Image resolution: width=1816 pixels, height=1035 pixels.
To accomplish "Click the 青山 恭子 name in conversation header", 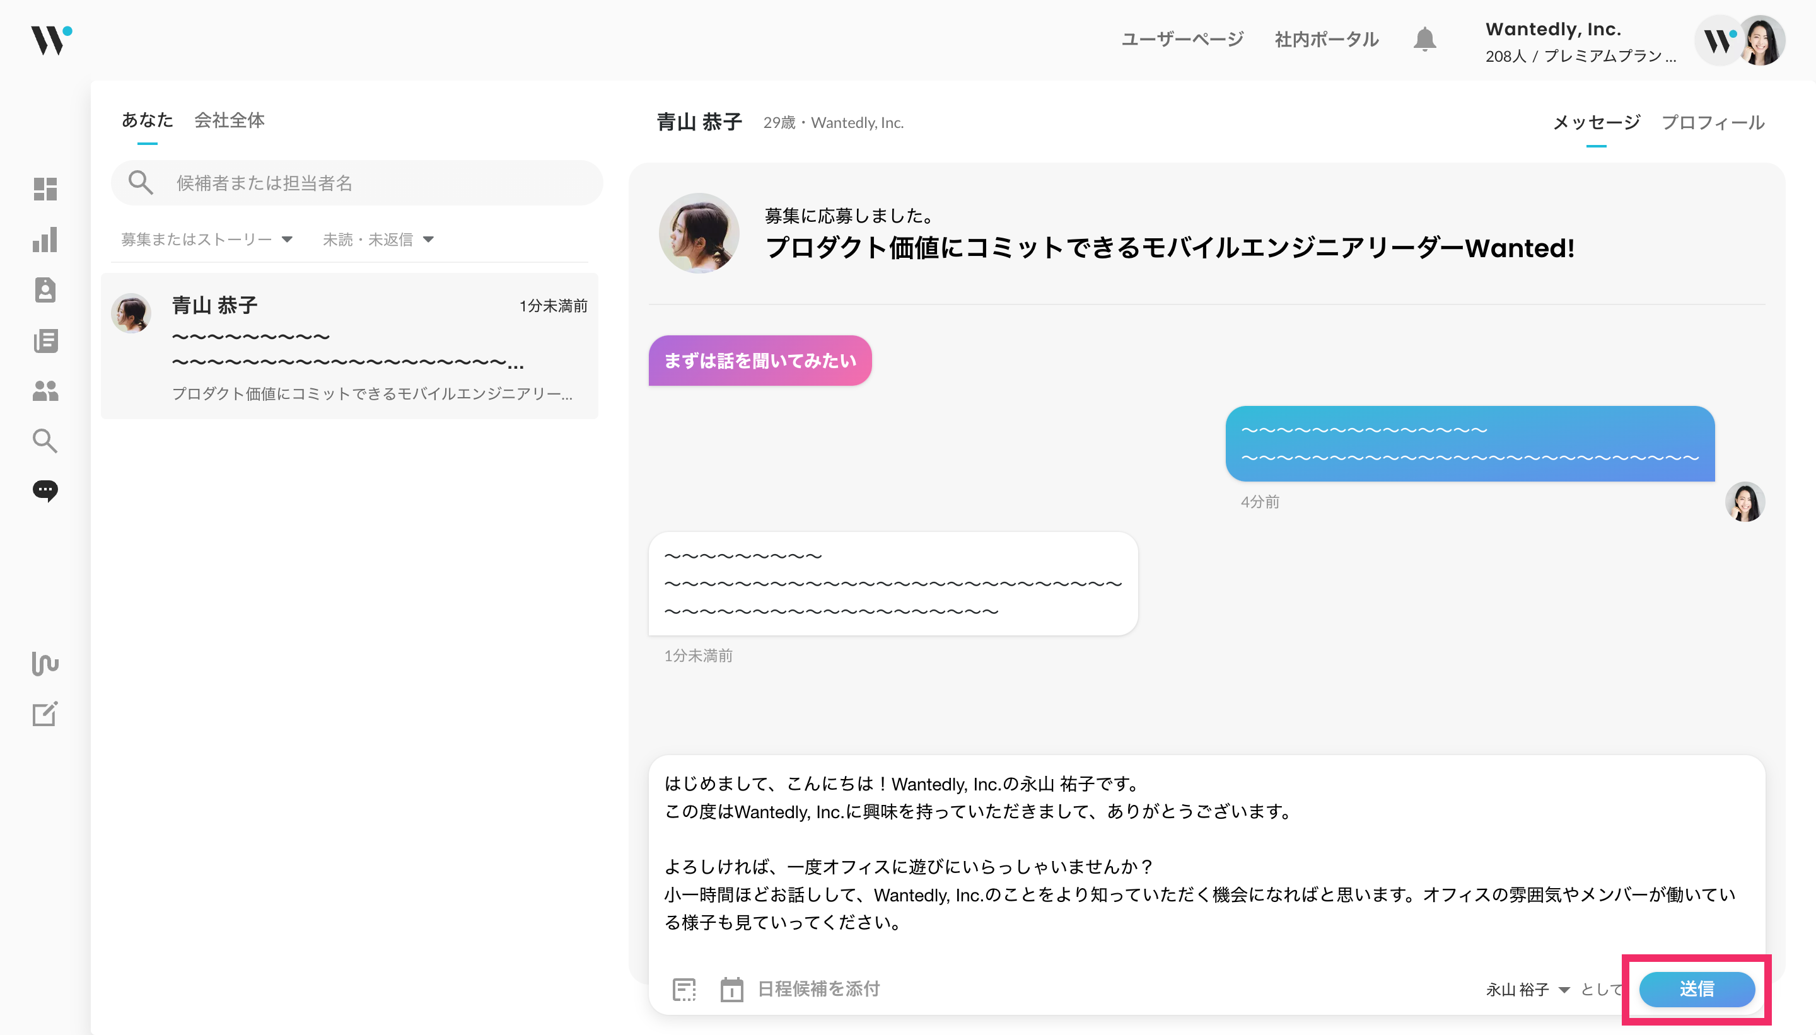I will 699,122.
